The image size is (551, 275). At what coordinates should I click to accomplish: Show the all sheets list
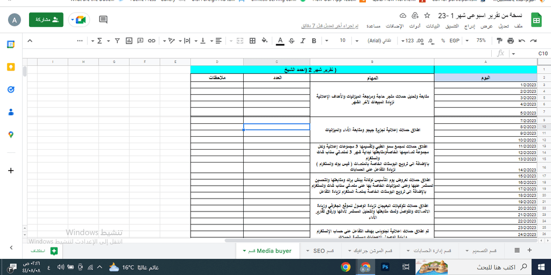point(517,250)
